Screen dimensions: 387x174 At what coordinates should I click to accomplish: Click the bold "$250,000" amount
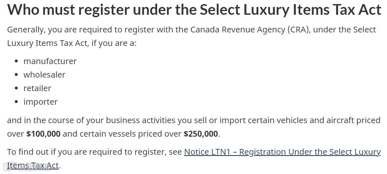click(201, 134)
